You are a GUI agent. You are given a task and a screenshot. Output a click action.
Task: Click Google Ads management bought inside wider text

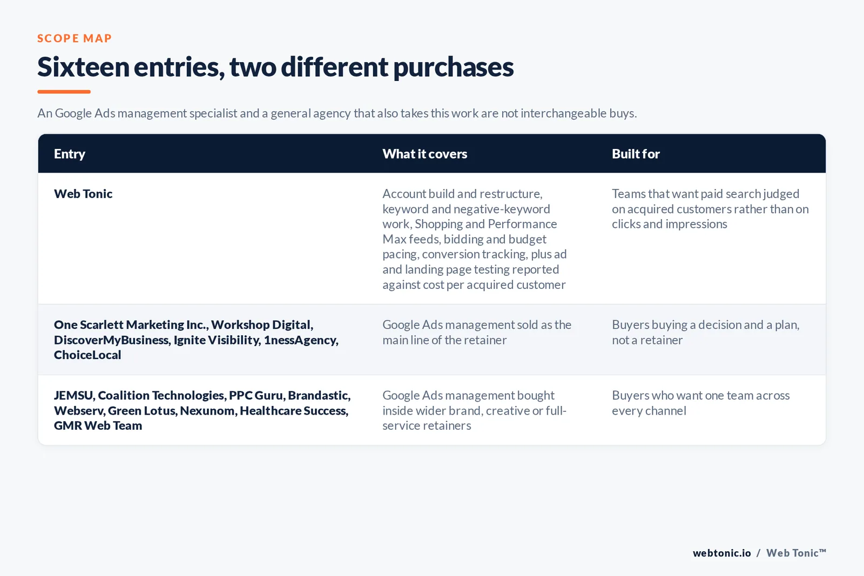pos(475,410)
